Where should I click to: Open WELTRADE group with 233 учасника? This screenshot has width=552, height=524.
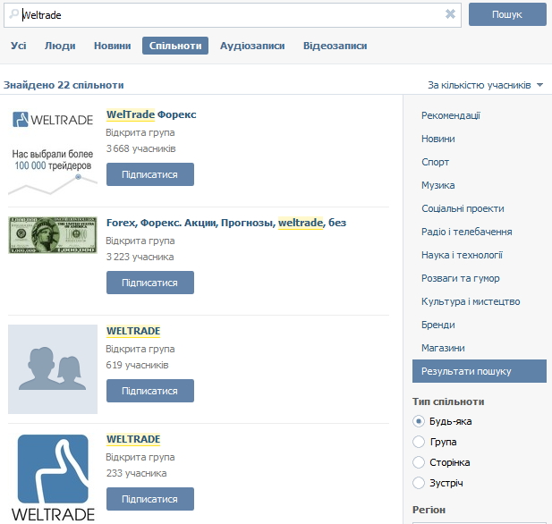(x=133, y=439)
